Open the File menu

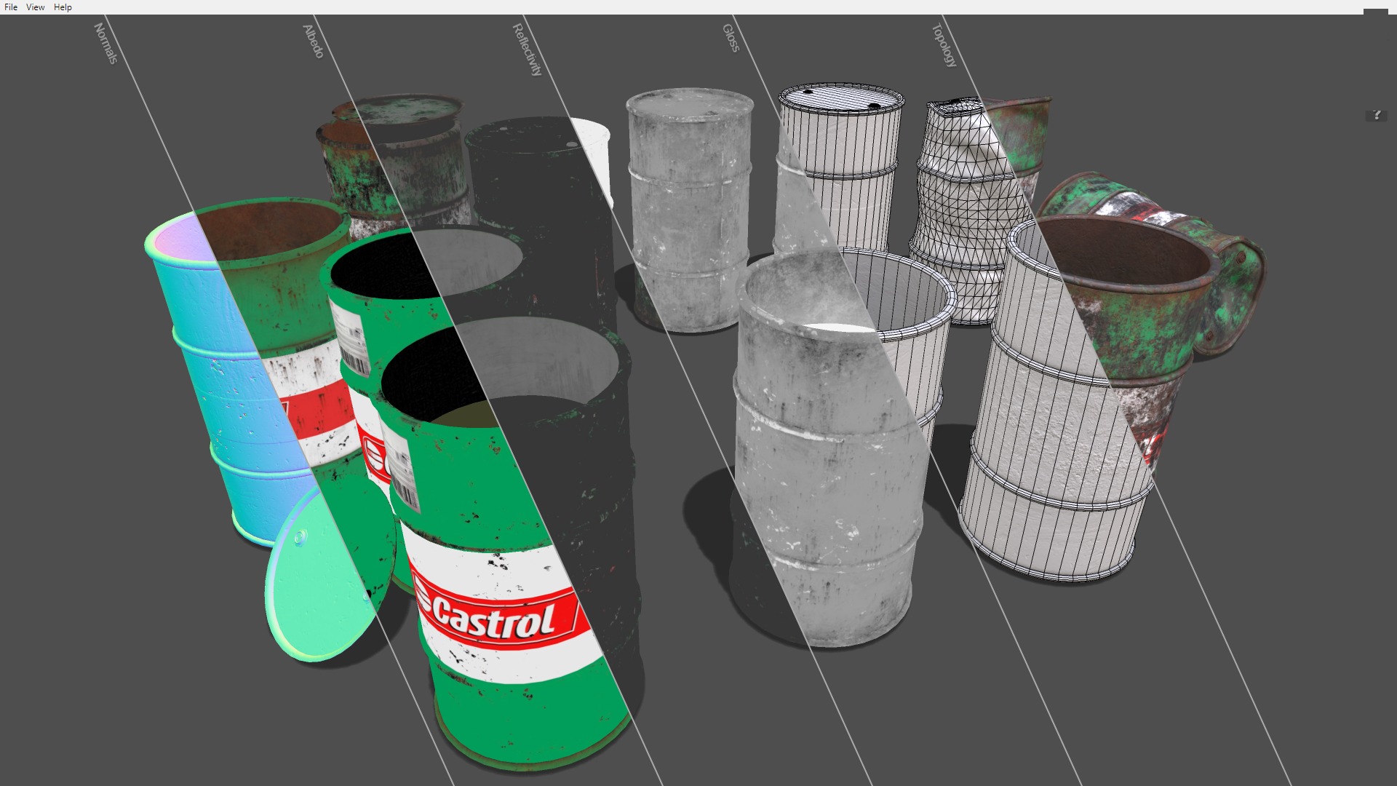click(x=11, y=7)
